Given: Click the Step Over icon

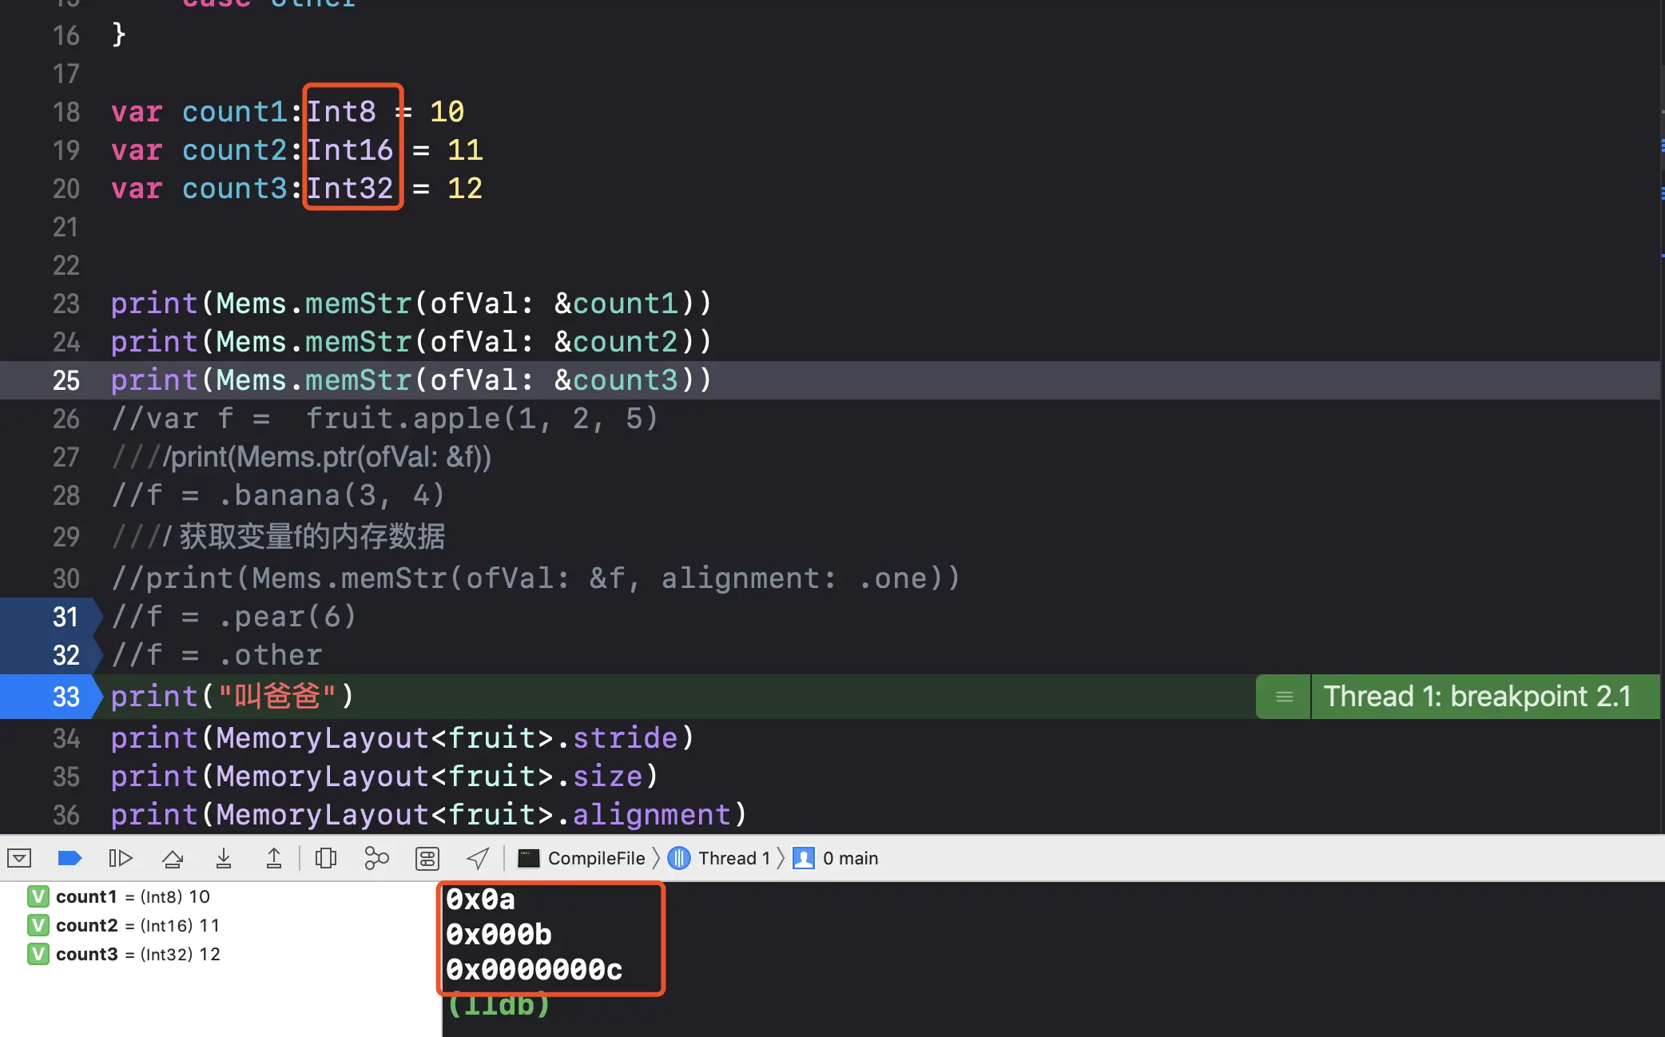Looking at the screenshot, I should tap(173, 858).
